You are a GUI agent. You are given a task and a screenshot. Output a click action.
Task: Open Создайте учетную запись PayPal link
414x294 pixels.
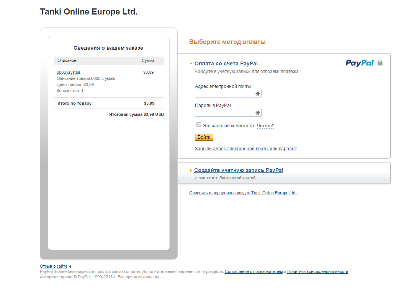239,171
